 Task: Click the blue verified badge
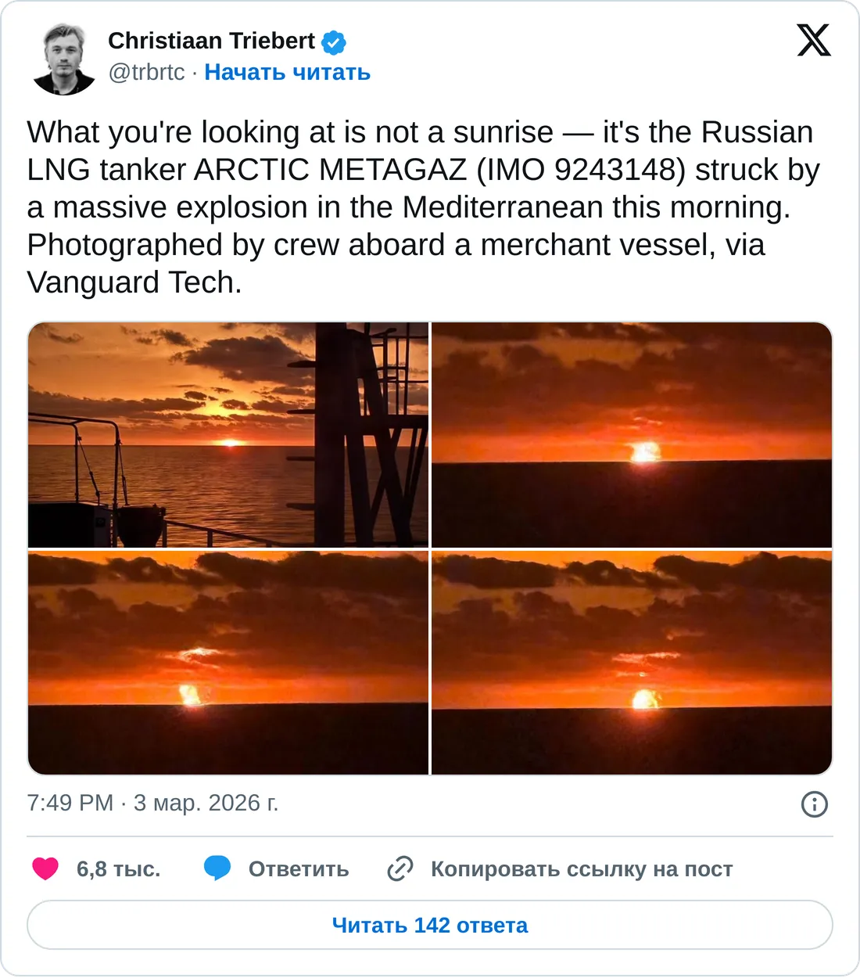(x=334, y=41)
